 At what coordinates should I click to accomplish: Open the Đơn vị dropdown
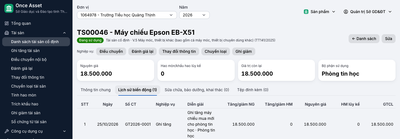[127, 15]
